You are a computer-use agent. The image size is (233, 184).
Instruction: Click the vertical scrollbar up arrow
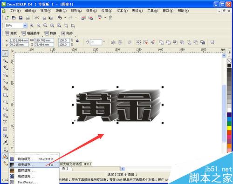coord(224,55)
